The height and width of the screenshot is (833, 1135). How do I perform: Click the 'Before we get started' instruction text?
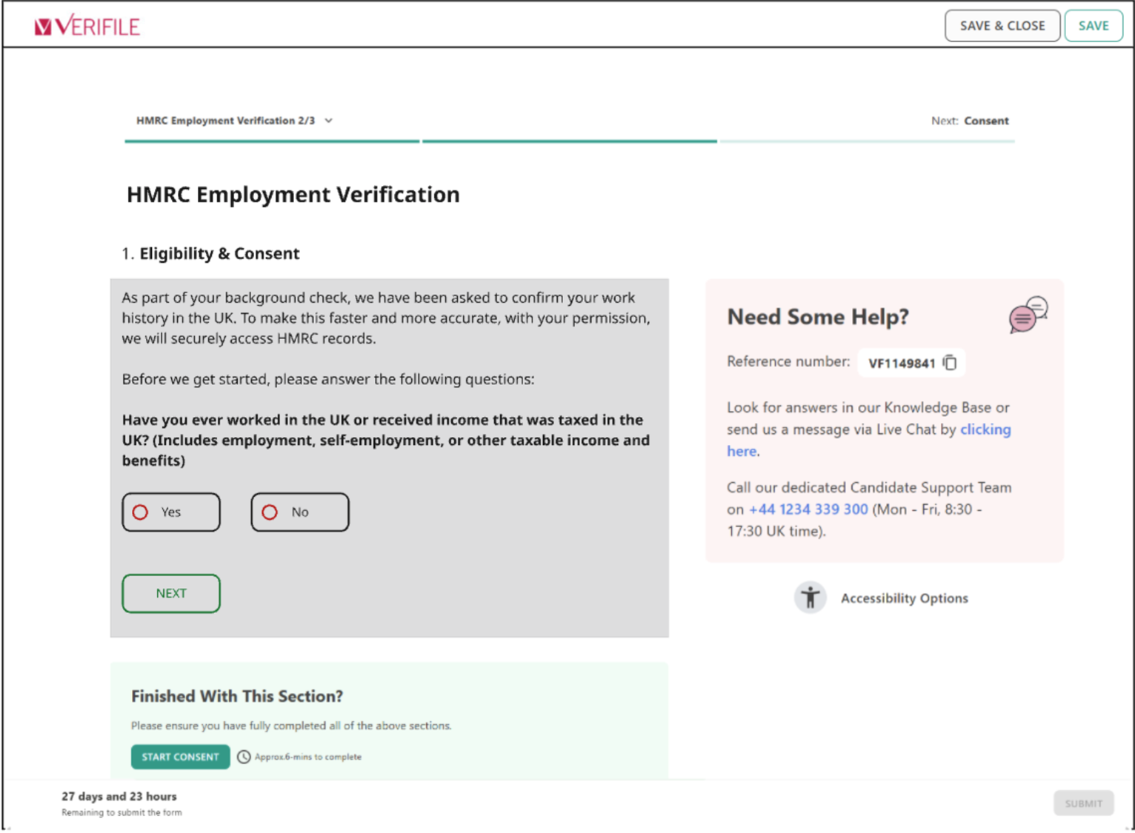click(328, 379)
